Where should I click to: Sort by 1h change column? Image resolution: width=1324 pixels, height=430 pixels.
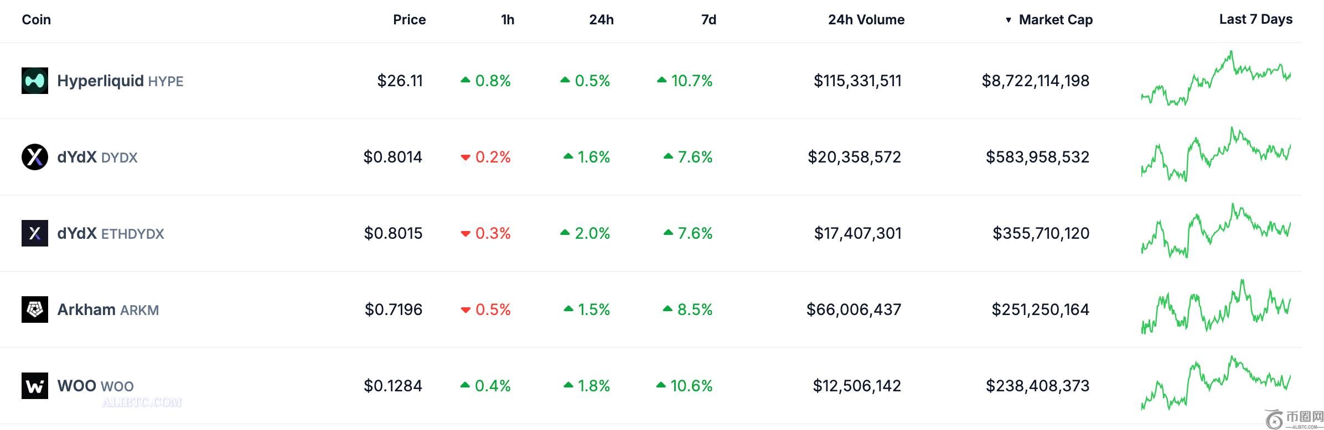(x=508, y=20)
